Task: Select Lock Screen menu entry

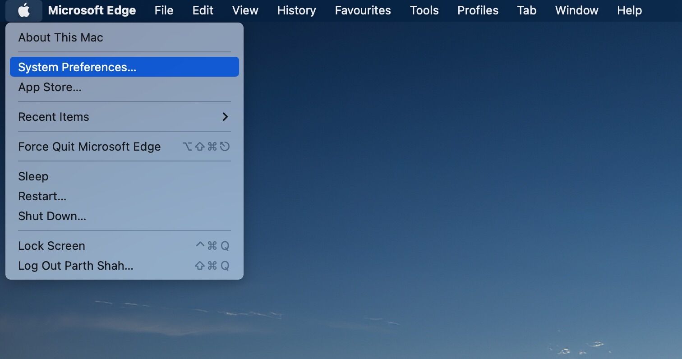Action: 124,246
